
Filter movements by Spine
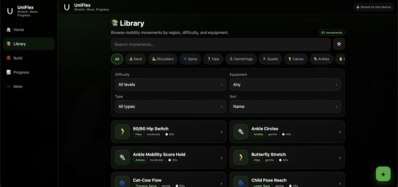(x=190, y=59)
